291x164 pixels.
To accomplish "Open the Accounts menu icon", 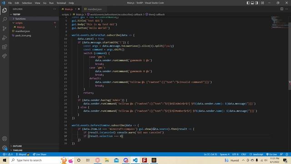I will (5, 138).
